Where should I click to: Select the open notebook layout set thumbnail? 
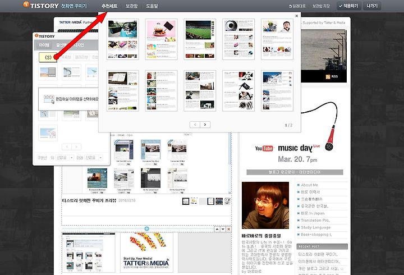point(123,91)
